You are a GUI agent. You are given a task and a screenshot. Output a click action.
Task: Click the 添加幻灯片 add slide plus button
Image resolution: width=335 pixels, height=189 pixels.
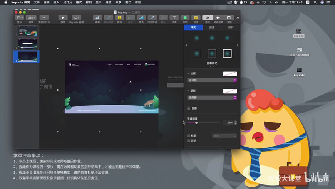click(x=44, y=18)
